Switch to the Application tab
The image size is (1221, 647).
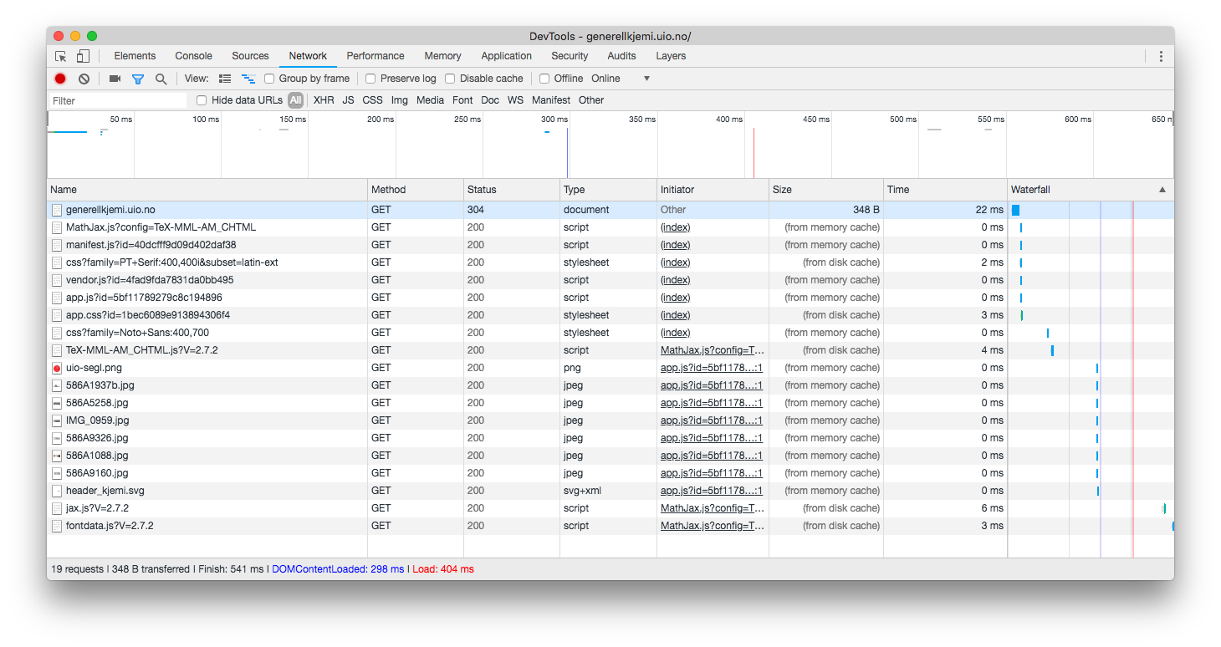(506, 56)
